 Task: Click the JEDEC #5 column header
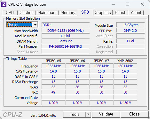pyautogui.click(x=53, y=61)
